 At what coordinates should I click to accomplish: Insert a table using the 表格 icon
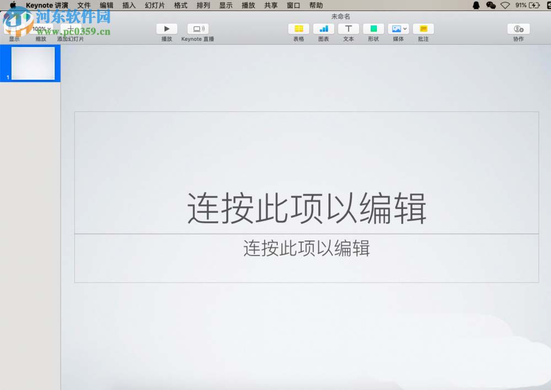tap(298, 29)
